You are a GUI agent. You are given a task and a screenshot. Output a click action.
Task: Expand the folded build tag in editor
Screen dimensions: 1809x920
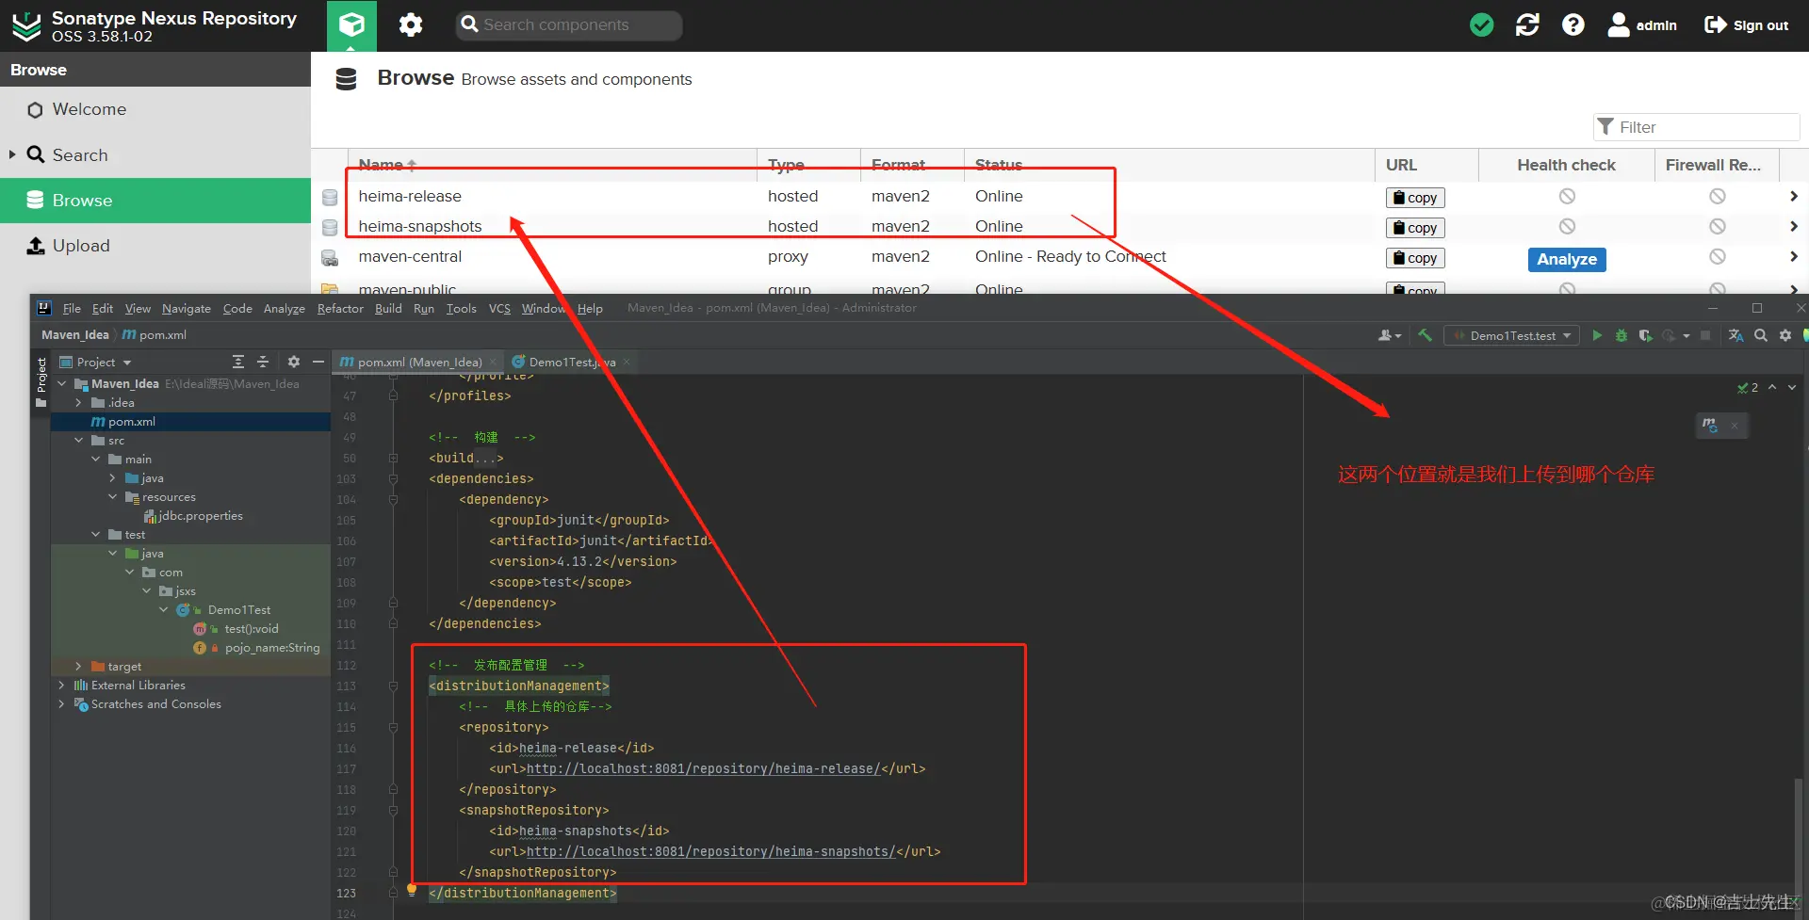click(393, 459)
